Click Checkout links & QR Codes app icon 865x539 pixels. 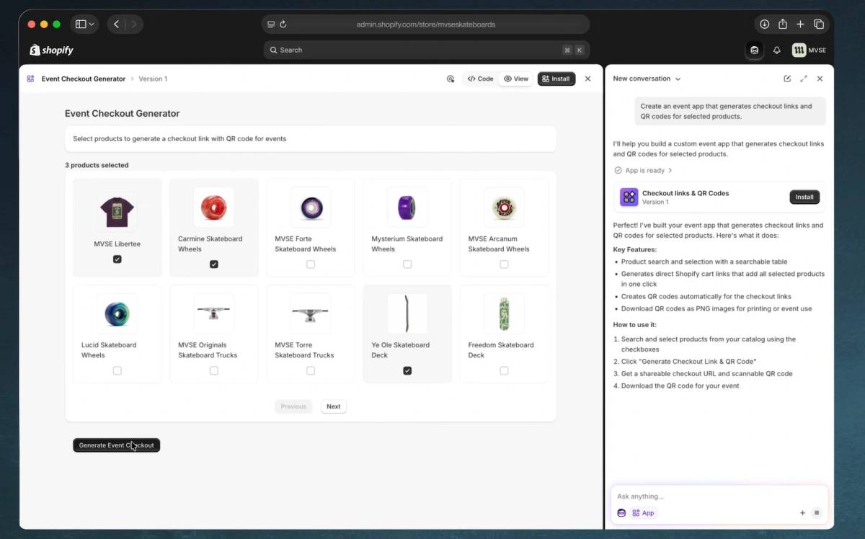(x=629, y=197)
